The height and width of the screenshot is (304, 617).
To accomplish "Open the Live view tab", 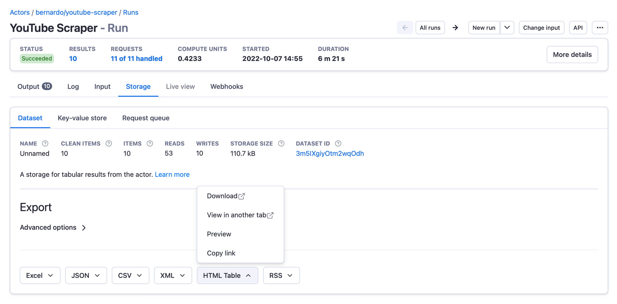I will tap(180, 86).
